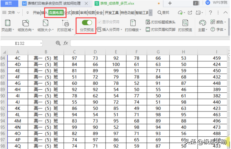Viewport: 231px width, 149px height.
Task: Expand the 文件 dropdown arrow
Action: pos(18,13)
